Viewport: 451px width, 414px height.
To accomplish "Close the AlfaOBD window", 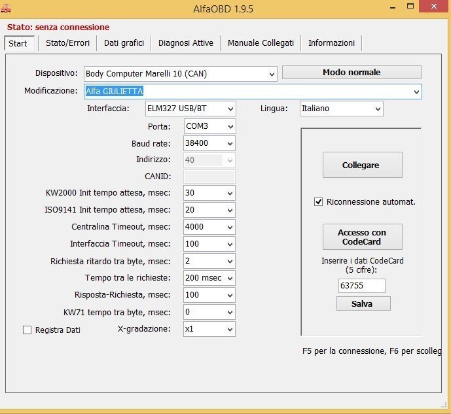I will coord(434,6).
